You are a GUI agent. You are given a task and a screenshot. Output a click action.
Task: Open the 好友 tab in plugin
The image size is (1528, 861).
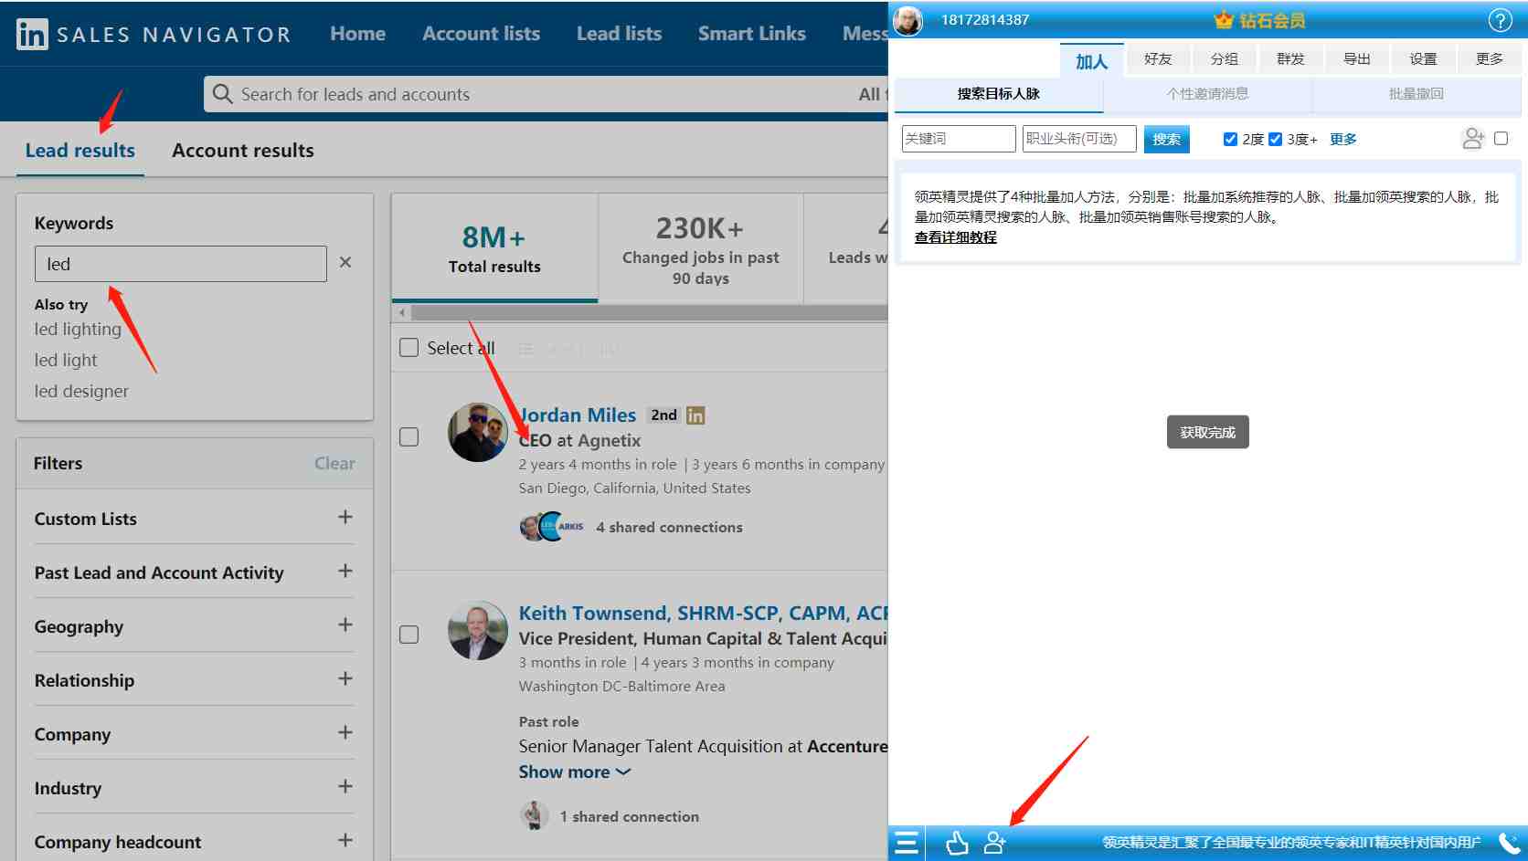pyautogui.click(x=1158, y=58)
